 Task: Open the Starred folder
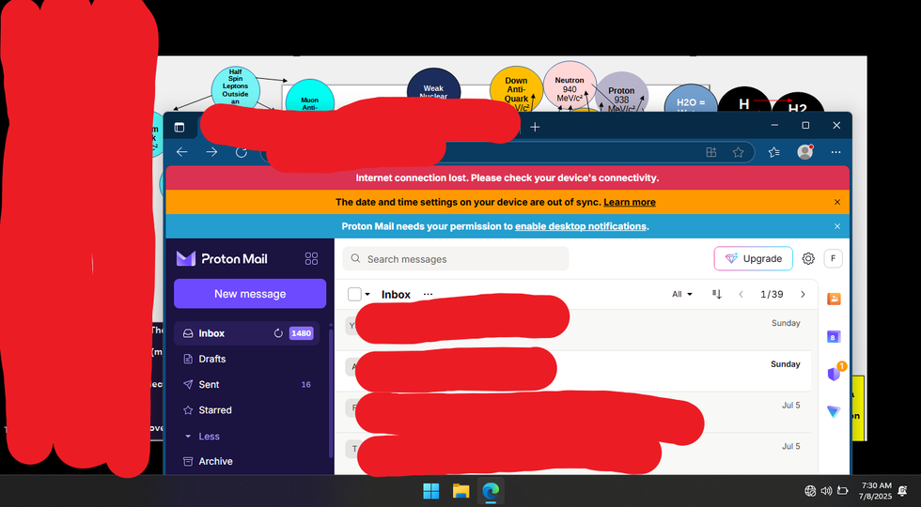pyautogui.click(x=246, y=410)
